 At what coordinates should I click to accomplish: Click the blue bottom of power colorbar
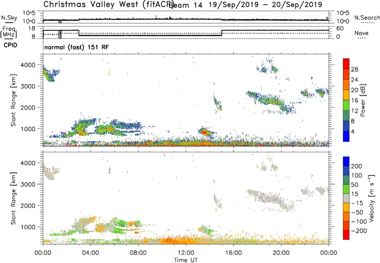pos(346,136)
